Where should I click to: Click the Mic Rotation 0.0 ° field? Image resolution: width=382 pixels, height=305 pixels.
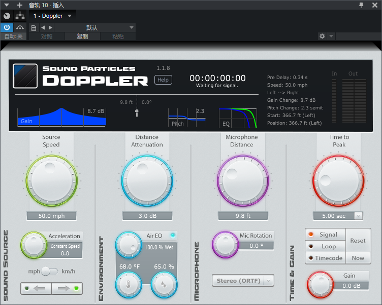(x=257, y=246)
